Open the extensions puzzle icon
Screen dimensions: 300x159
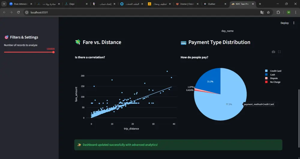[278, 12]
